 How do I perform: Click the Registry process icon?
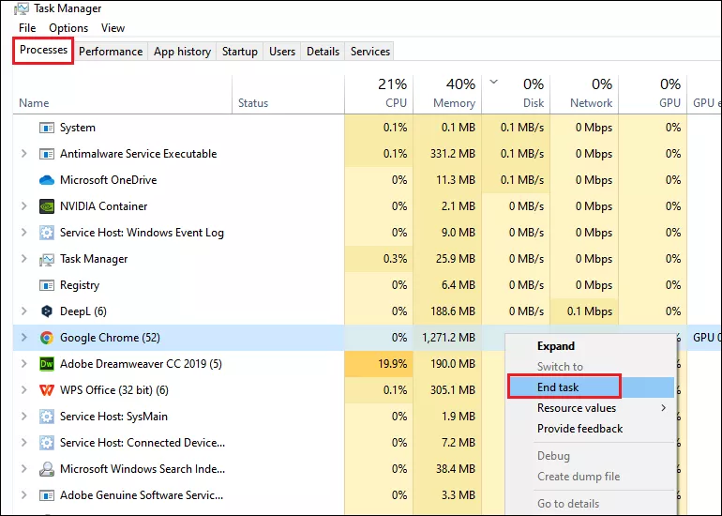(47, 285)
